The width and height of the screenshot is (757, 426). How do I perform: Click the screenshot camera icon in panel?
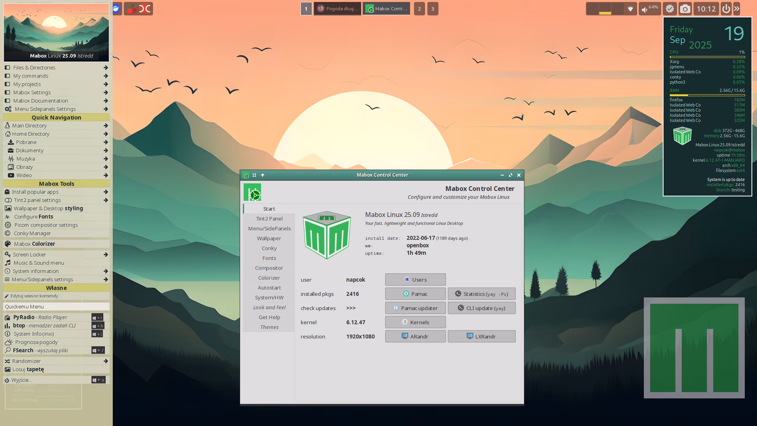coord(685,9)
